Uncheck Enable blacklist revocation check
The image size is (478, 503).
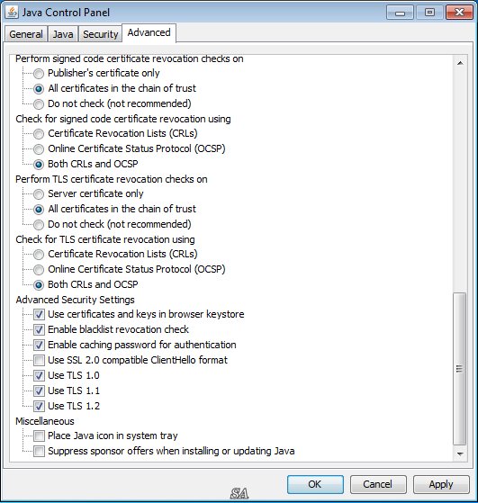point(40,329)
